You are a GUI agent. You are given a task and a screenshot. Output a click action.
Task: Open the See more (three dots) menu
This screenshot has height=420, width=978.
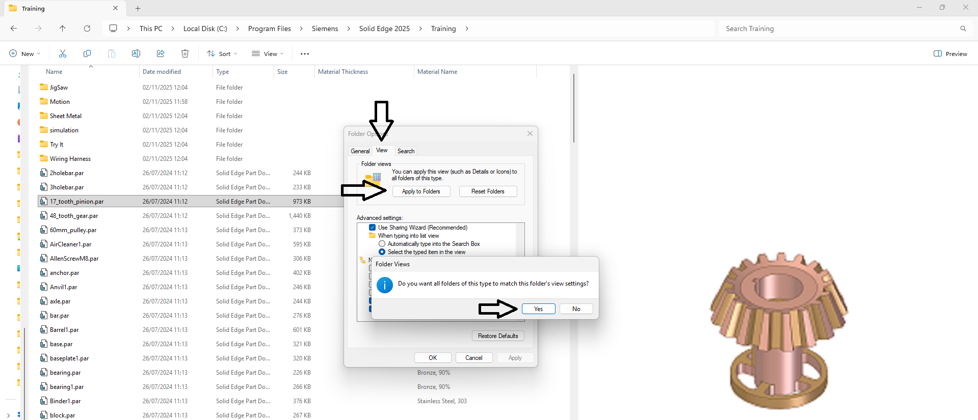pyautogui.click(x=305, y=53)
